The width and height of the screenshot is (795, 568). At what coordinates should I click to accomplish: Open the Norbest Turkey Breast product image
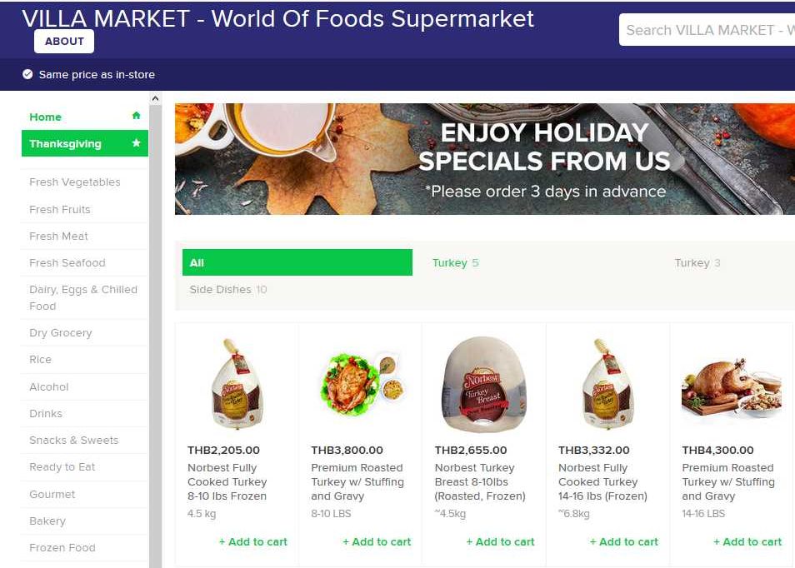point(483,384)
